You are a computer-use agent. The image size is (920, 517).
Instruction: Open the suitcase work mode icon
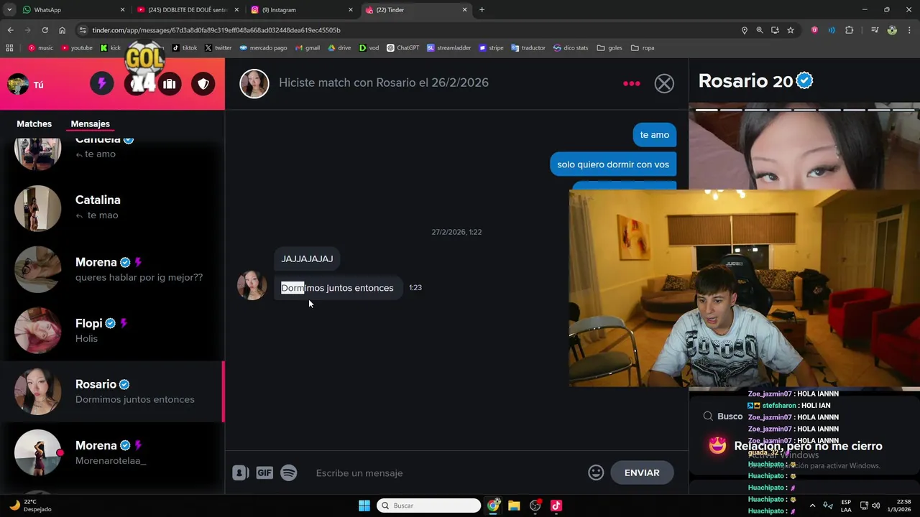tap(170, 84)
